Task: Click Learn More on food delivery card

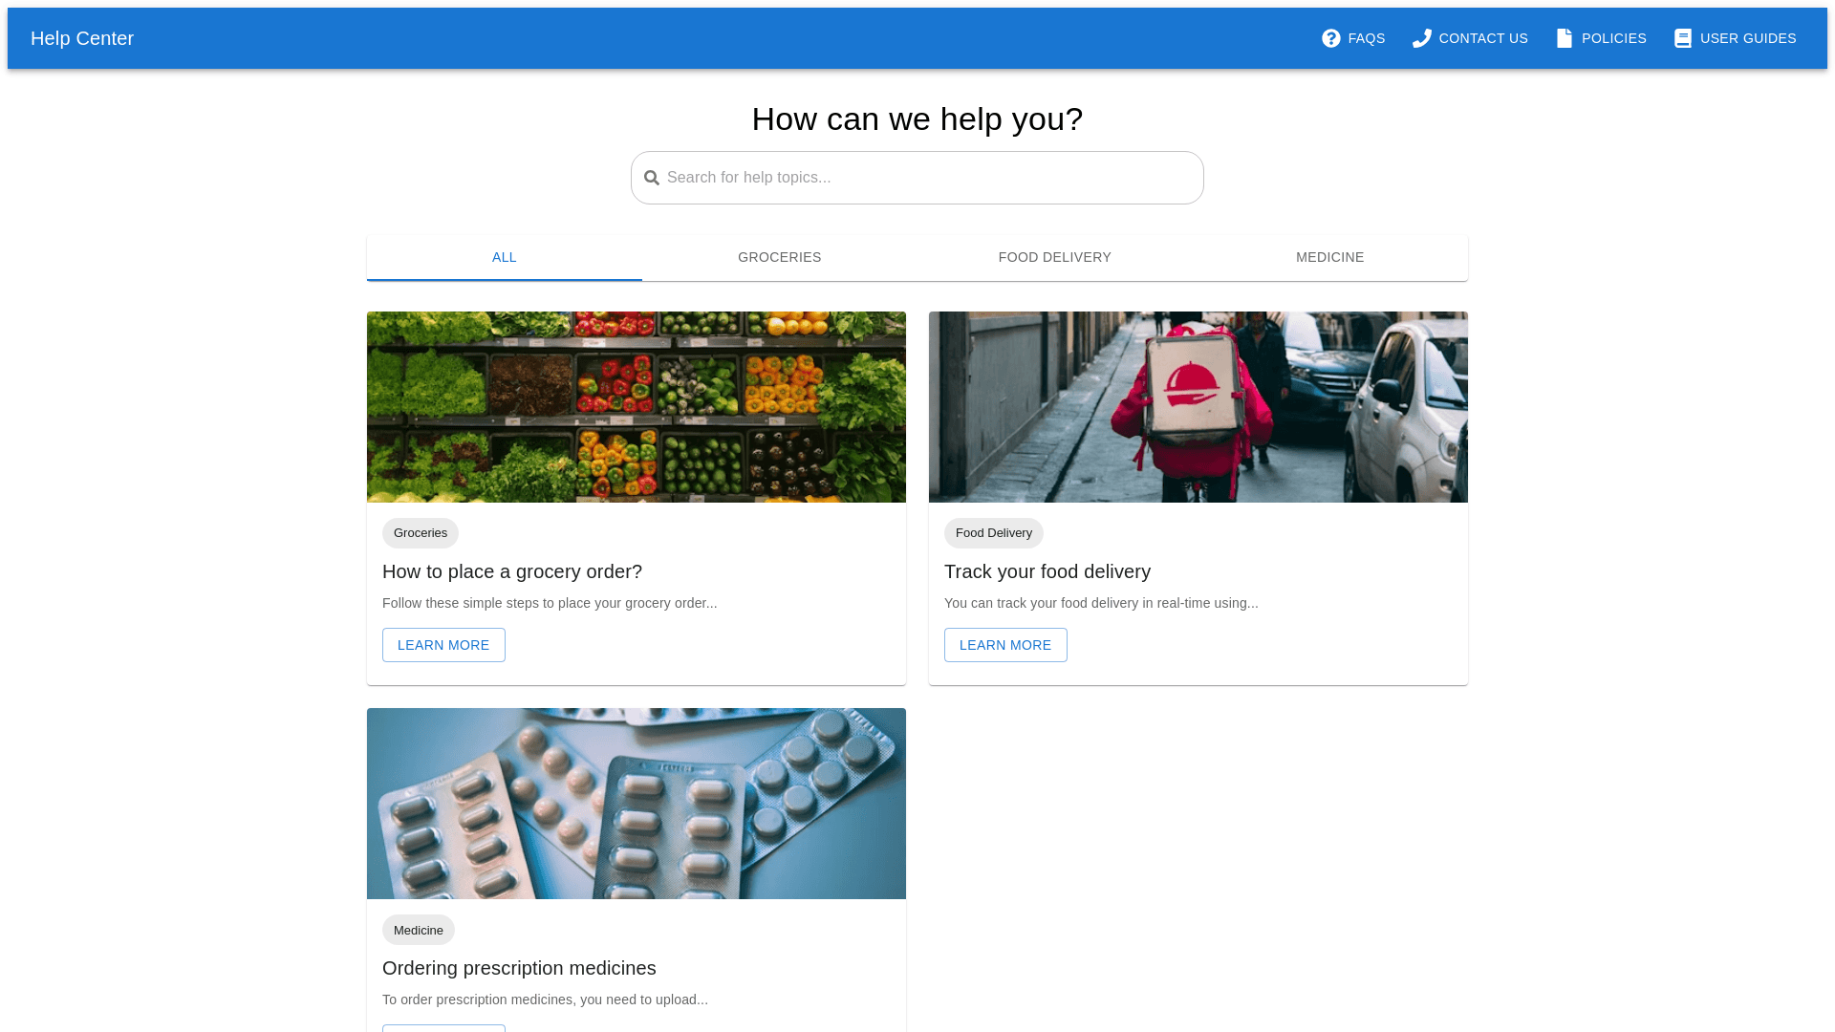Action: click(x=1005, y=645)
